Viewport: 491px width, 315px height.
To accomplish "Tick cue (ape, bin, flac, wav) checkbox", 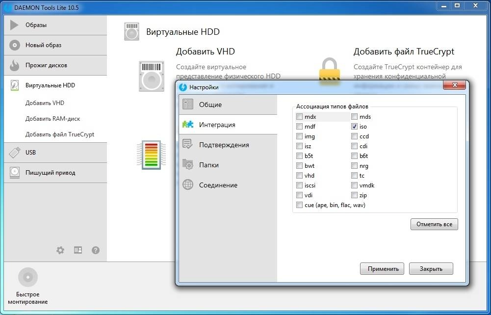I will [299, 205].
